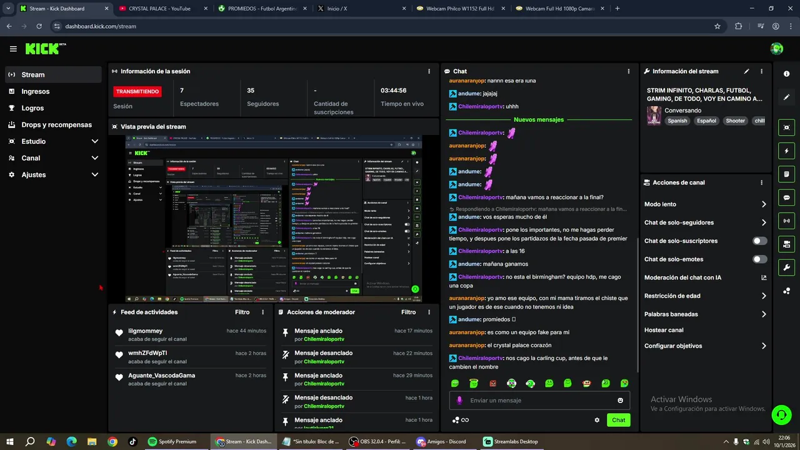Click the Nuevos mensajes divider link
The image size is (800, 450).
point(539,119)
